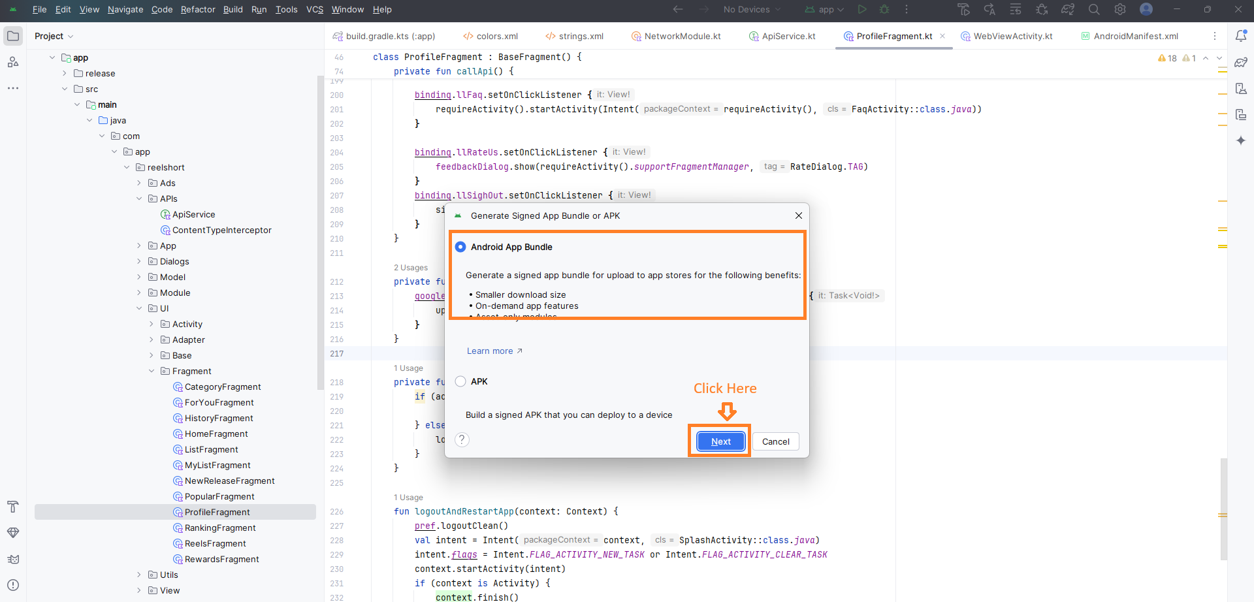Expand the Utils package

click(139, 575)
